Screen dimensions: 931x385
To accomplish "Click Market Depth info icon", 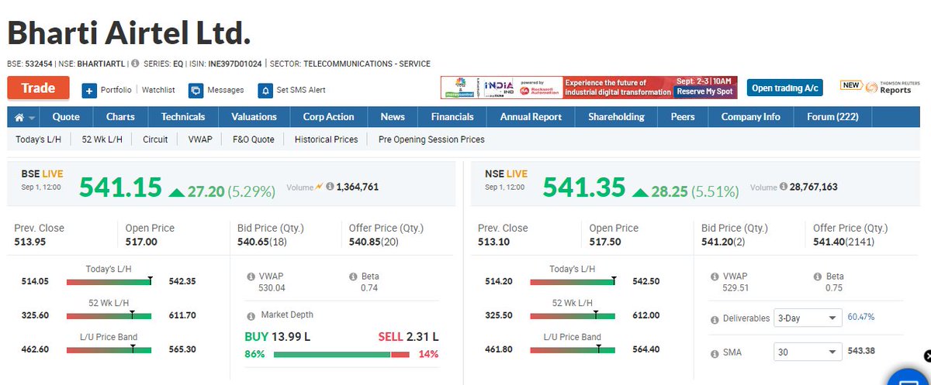I will (251, 315).
